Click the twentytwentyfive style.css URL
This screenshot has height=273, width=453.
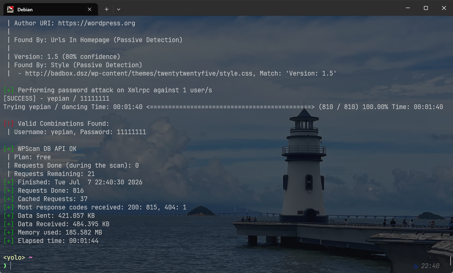click(139, 73)
